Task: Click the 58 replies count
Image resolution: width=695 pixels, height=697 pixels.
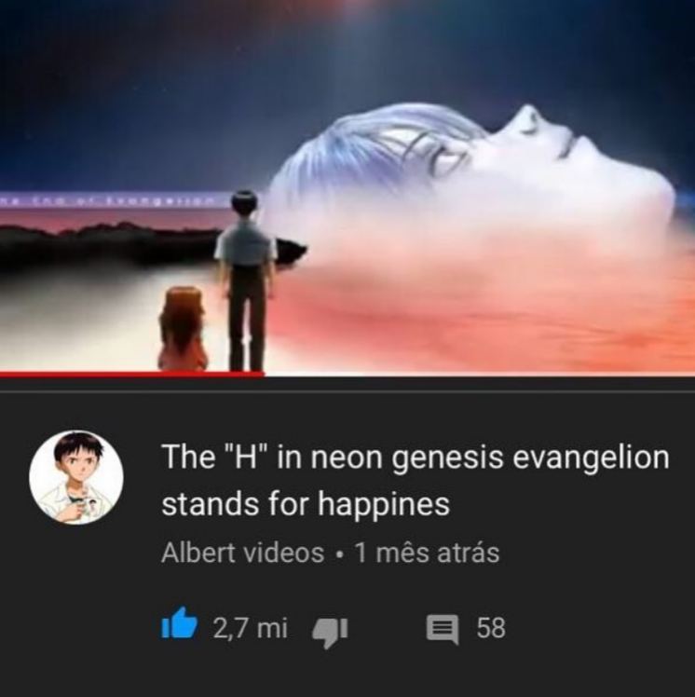Action: tap(491, 628)
